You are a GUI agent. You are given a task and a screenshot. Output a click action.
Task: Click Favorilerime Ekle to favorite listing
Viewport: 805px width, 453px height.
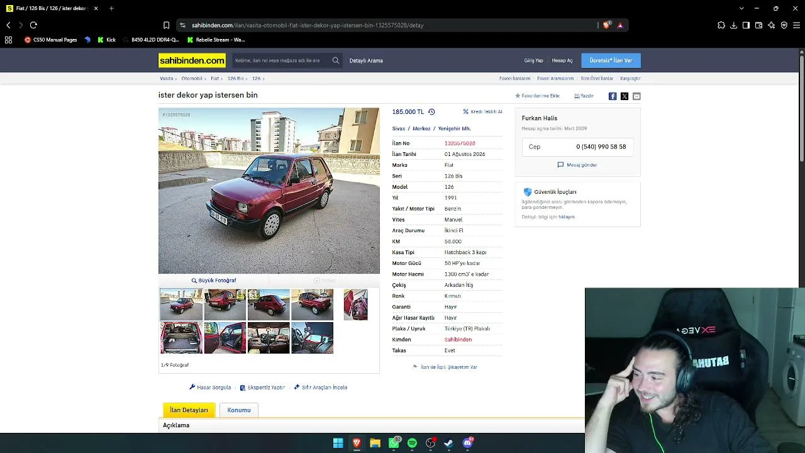click(x=537, y=96)
